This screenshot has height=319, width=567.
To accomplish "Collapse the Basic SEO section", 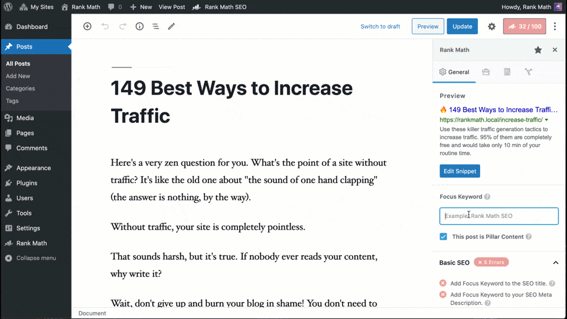I will [555, 262].
